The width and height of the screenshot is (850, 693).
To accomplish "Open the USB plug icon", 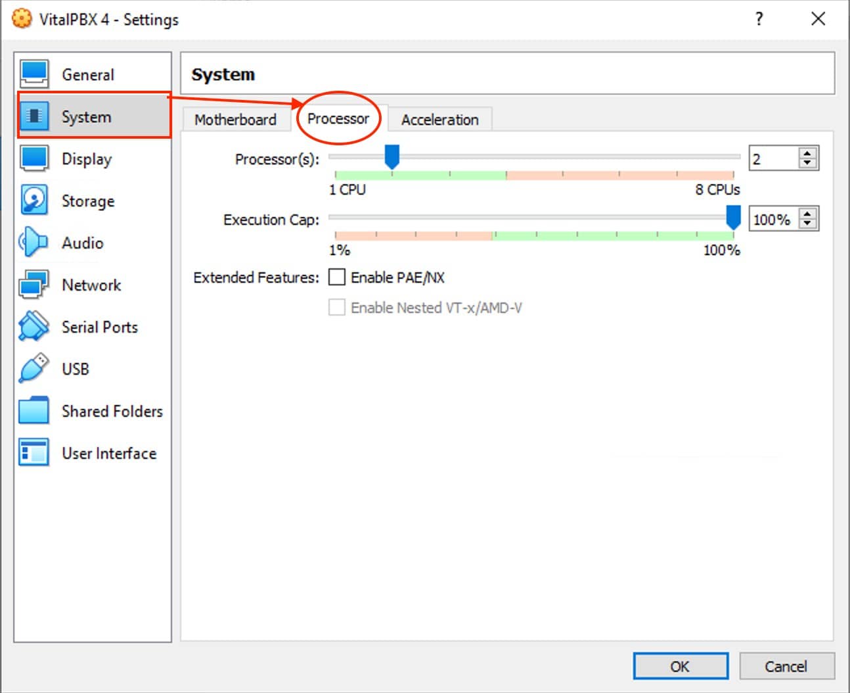I will click(34, 369).
